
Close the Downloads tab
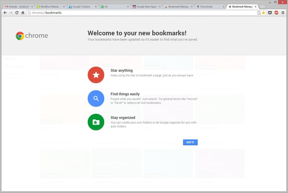(224, 7)
